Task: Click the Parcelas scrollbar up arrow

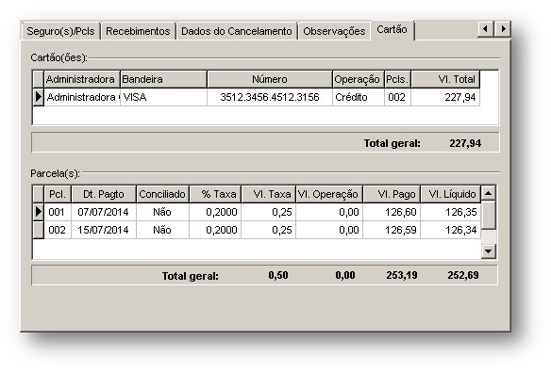Action: tap(489, 193)
